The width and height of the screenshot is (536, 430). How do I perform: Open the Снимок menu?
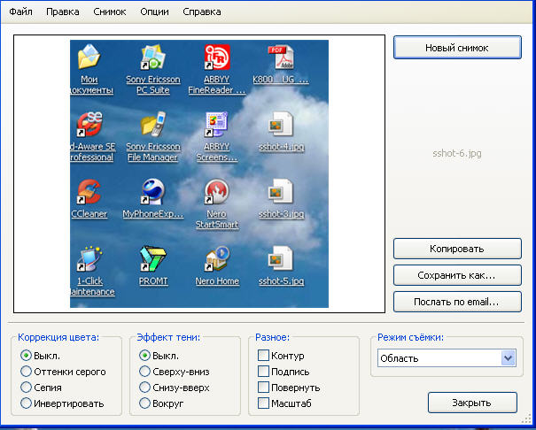pyautogui.click(x=109, y=12)
